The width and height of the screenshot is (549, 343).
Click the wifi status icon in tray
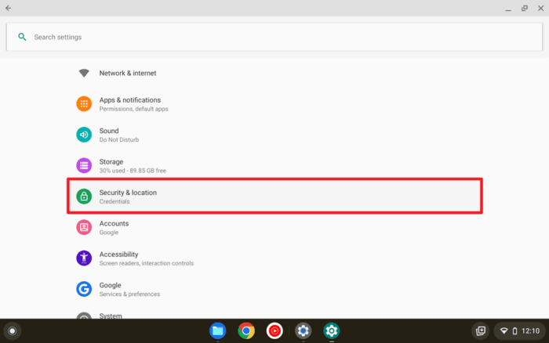click(504, 330)
